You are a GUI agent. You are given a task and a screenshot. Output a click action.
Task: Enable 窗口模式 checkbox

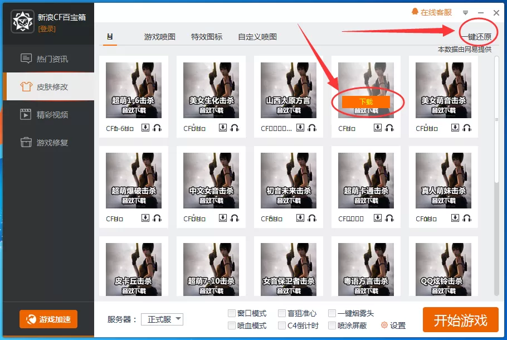click(232, 313)
